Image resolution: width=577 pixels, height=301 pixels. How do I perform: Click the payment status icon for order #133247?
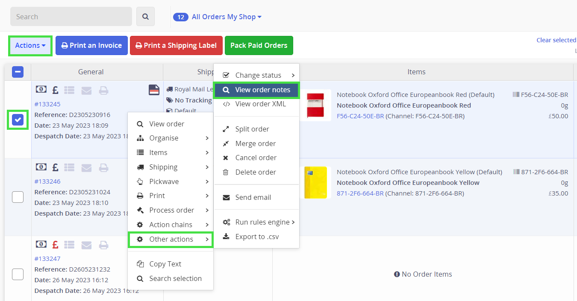tap(41, 244)
